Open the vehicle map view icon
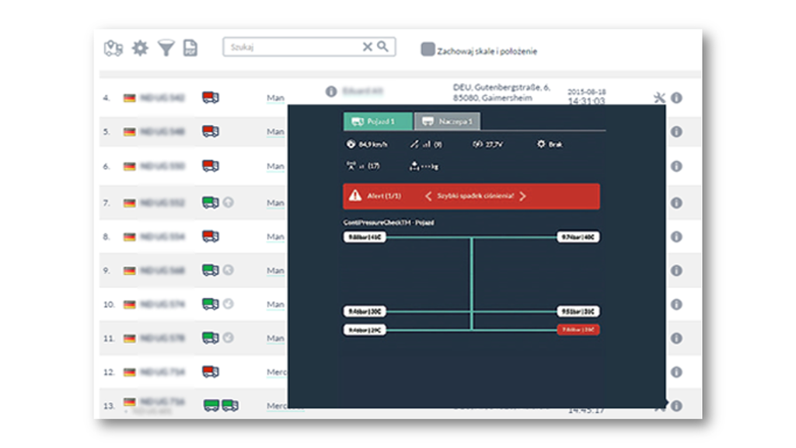796x448 pixels. 113,48
